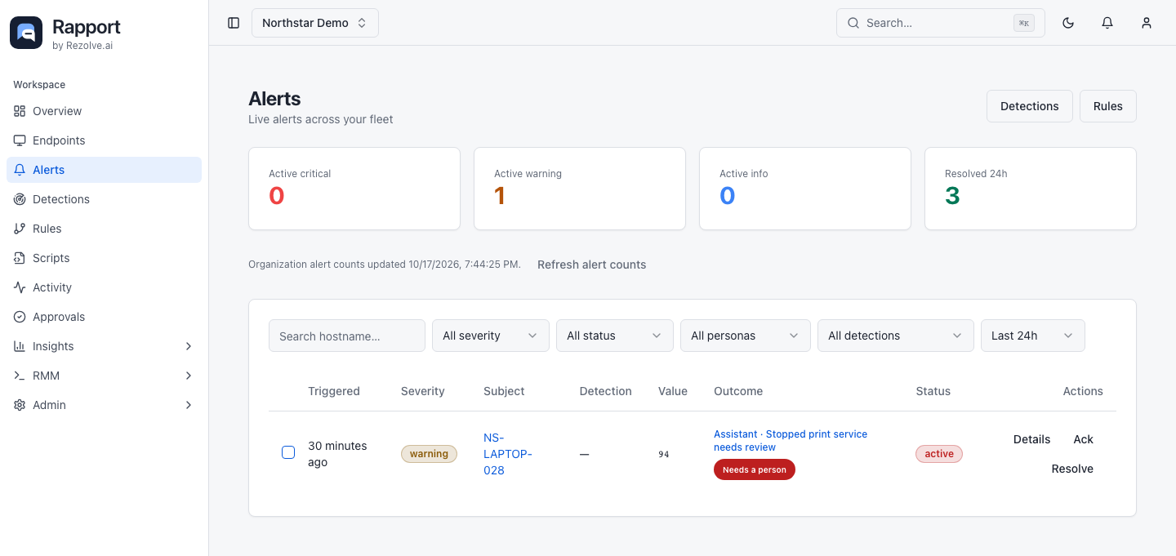Click the Detections button near page header
The image size is (1176, 556).
tap(1030, 106)
